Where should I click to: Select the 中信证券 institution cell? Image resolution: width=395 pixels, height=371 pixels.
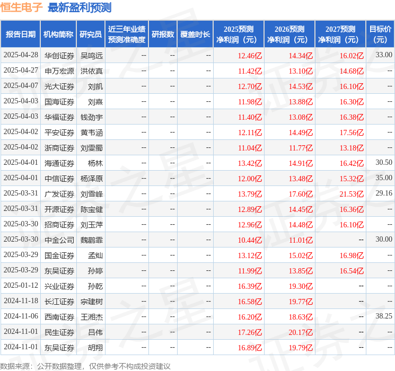click(59, 179)
